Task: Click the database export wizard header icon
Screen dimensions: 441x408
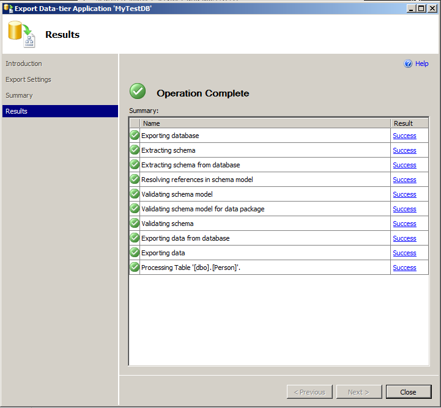Action: point(21,34)
